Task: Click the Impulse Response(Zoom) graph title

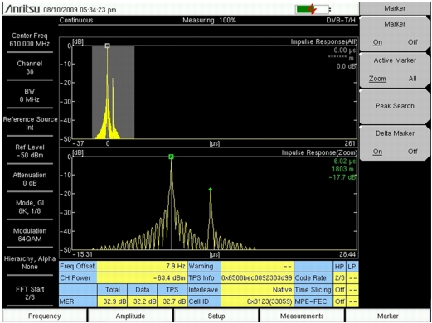Action: coord(319,152)
